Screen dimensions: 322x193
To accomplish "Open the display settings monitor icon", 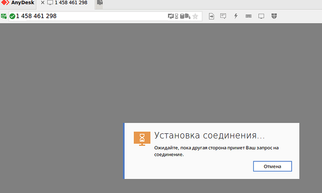I will coord(261,16).
